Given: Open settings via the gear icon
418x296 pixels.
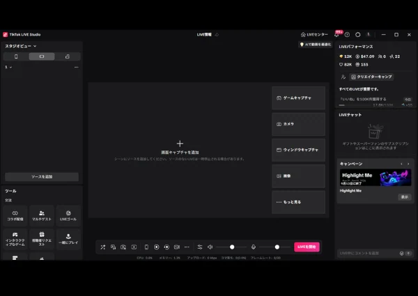Looking at the screenshot, I should click(358, 35).
